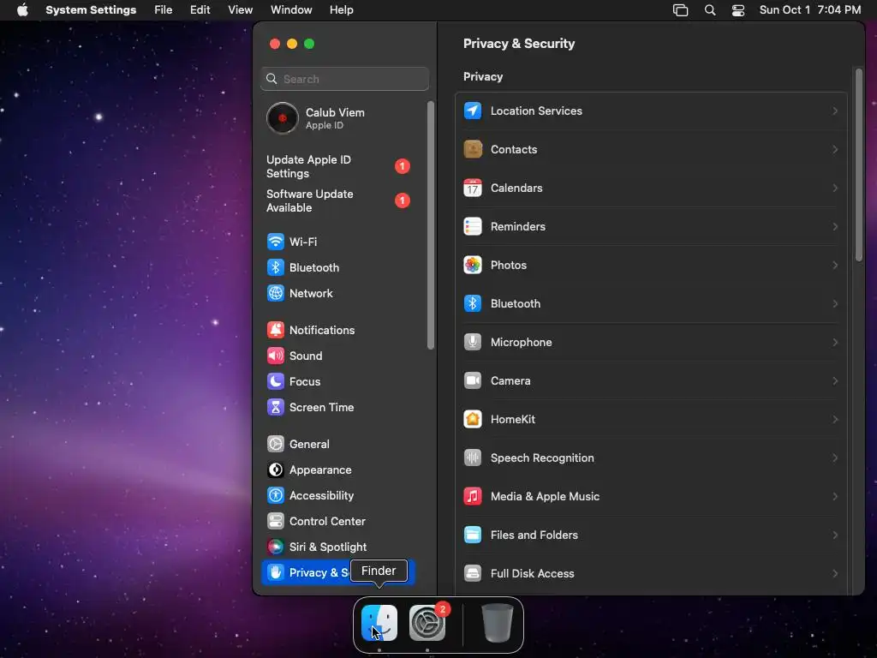This screenshot has width=877, height=658.
Task: Click the Calendars icon in Privacy list
Action: pos(473,188)
